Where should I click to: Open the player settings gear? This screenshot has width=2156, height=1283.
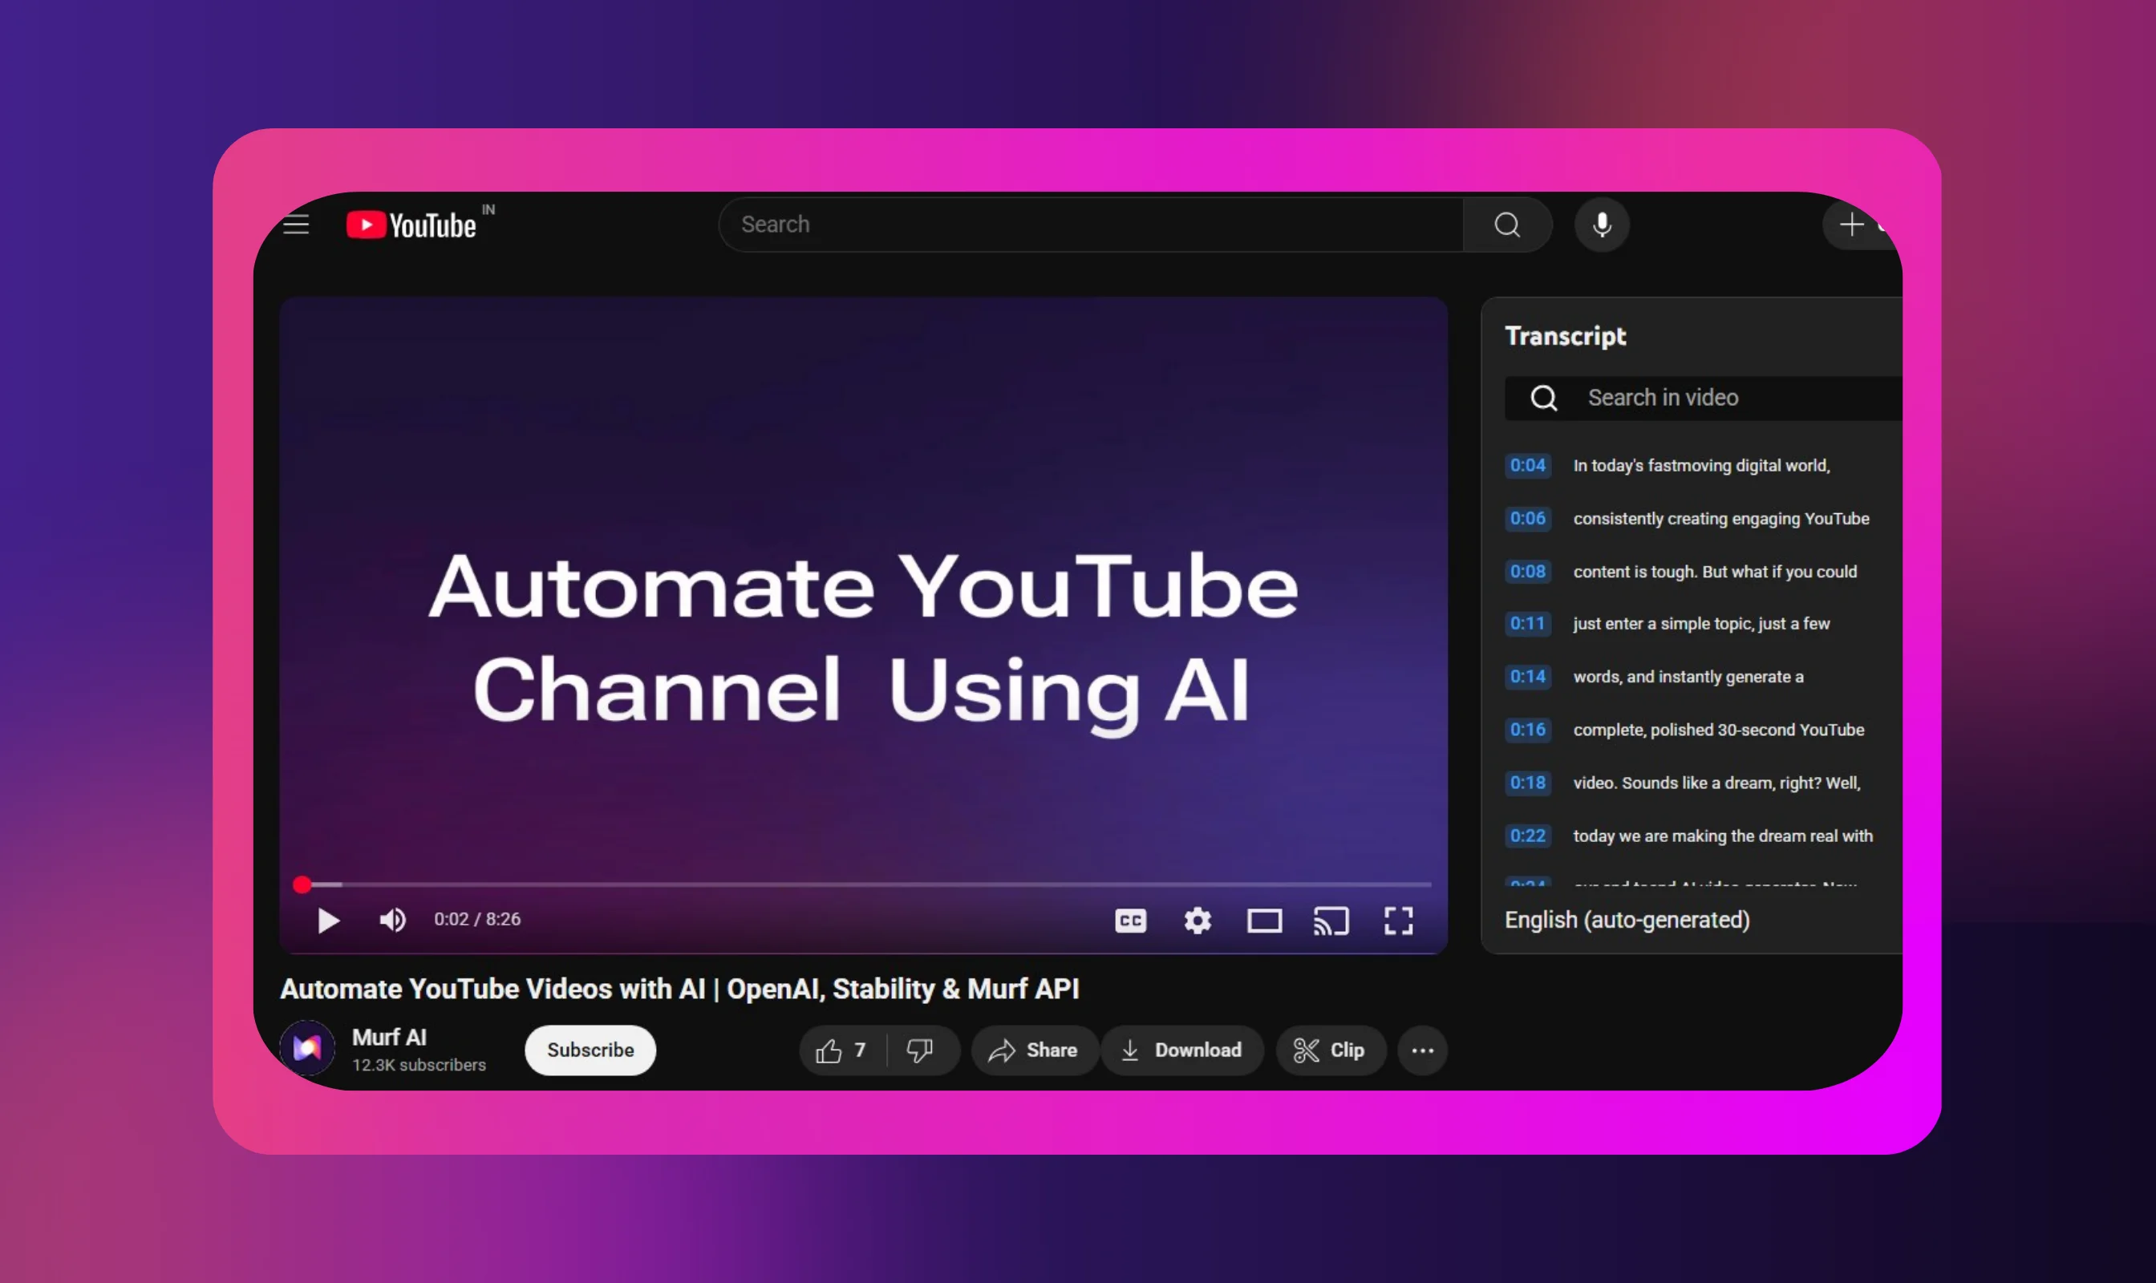pyautogui.click(x=1197, y=921)
